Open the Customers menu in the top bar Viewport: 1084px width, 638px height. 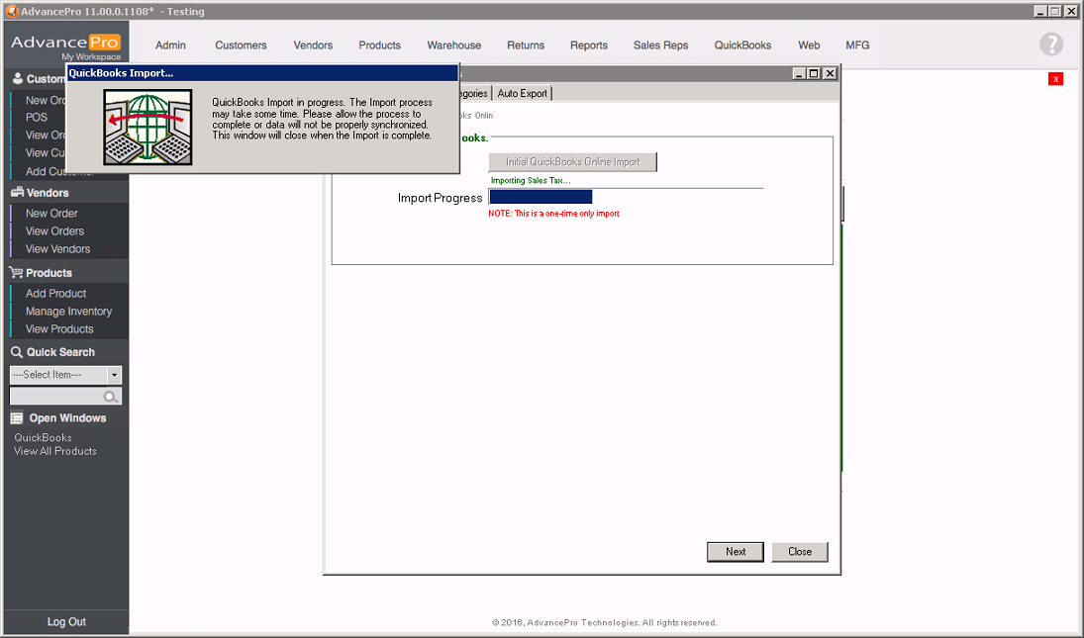coord(241,45)
